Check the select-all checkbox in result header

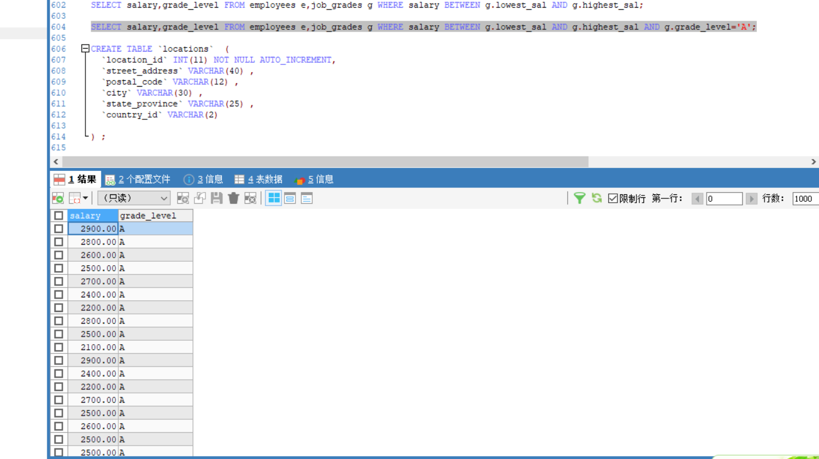click(59, 215)
